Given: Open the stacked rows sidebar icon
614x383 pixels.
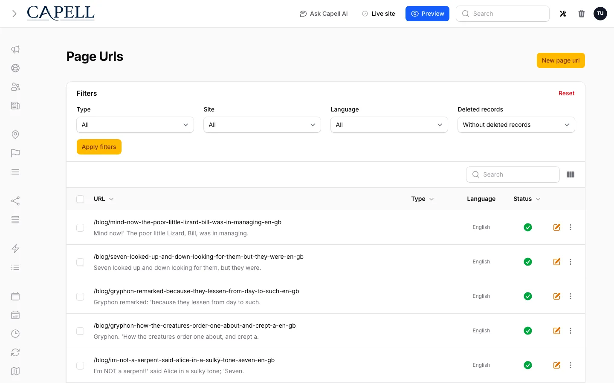Looking at the screenshot, I should pyautogui.click(x=15, y=220).
